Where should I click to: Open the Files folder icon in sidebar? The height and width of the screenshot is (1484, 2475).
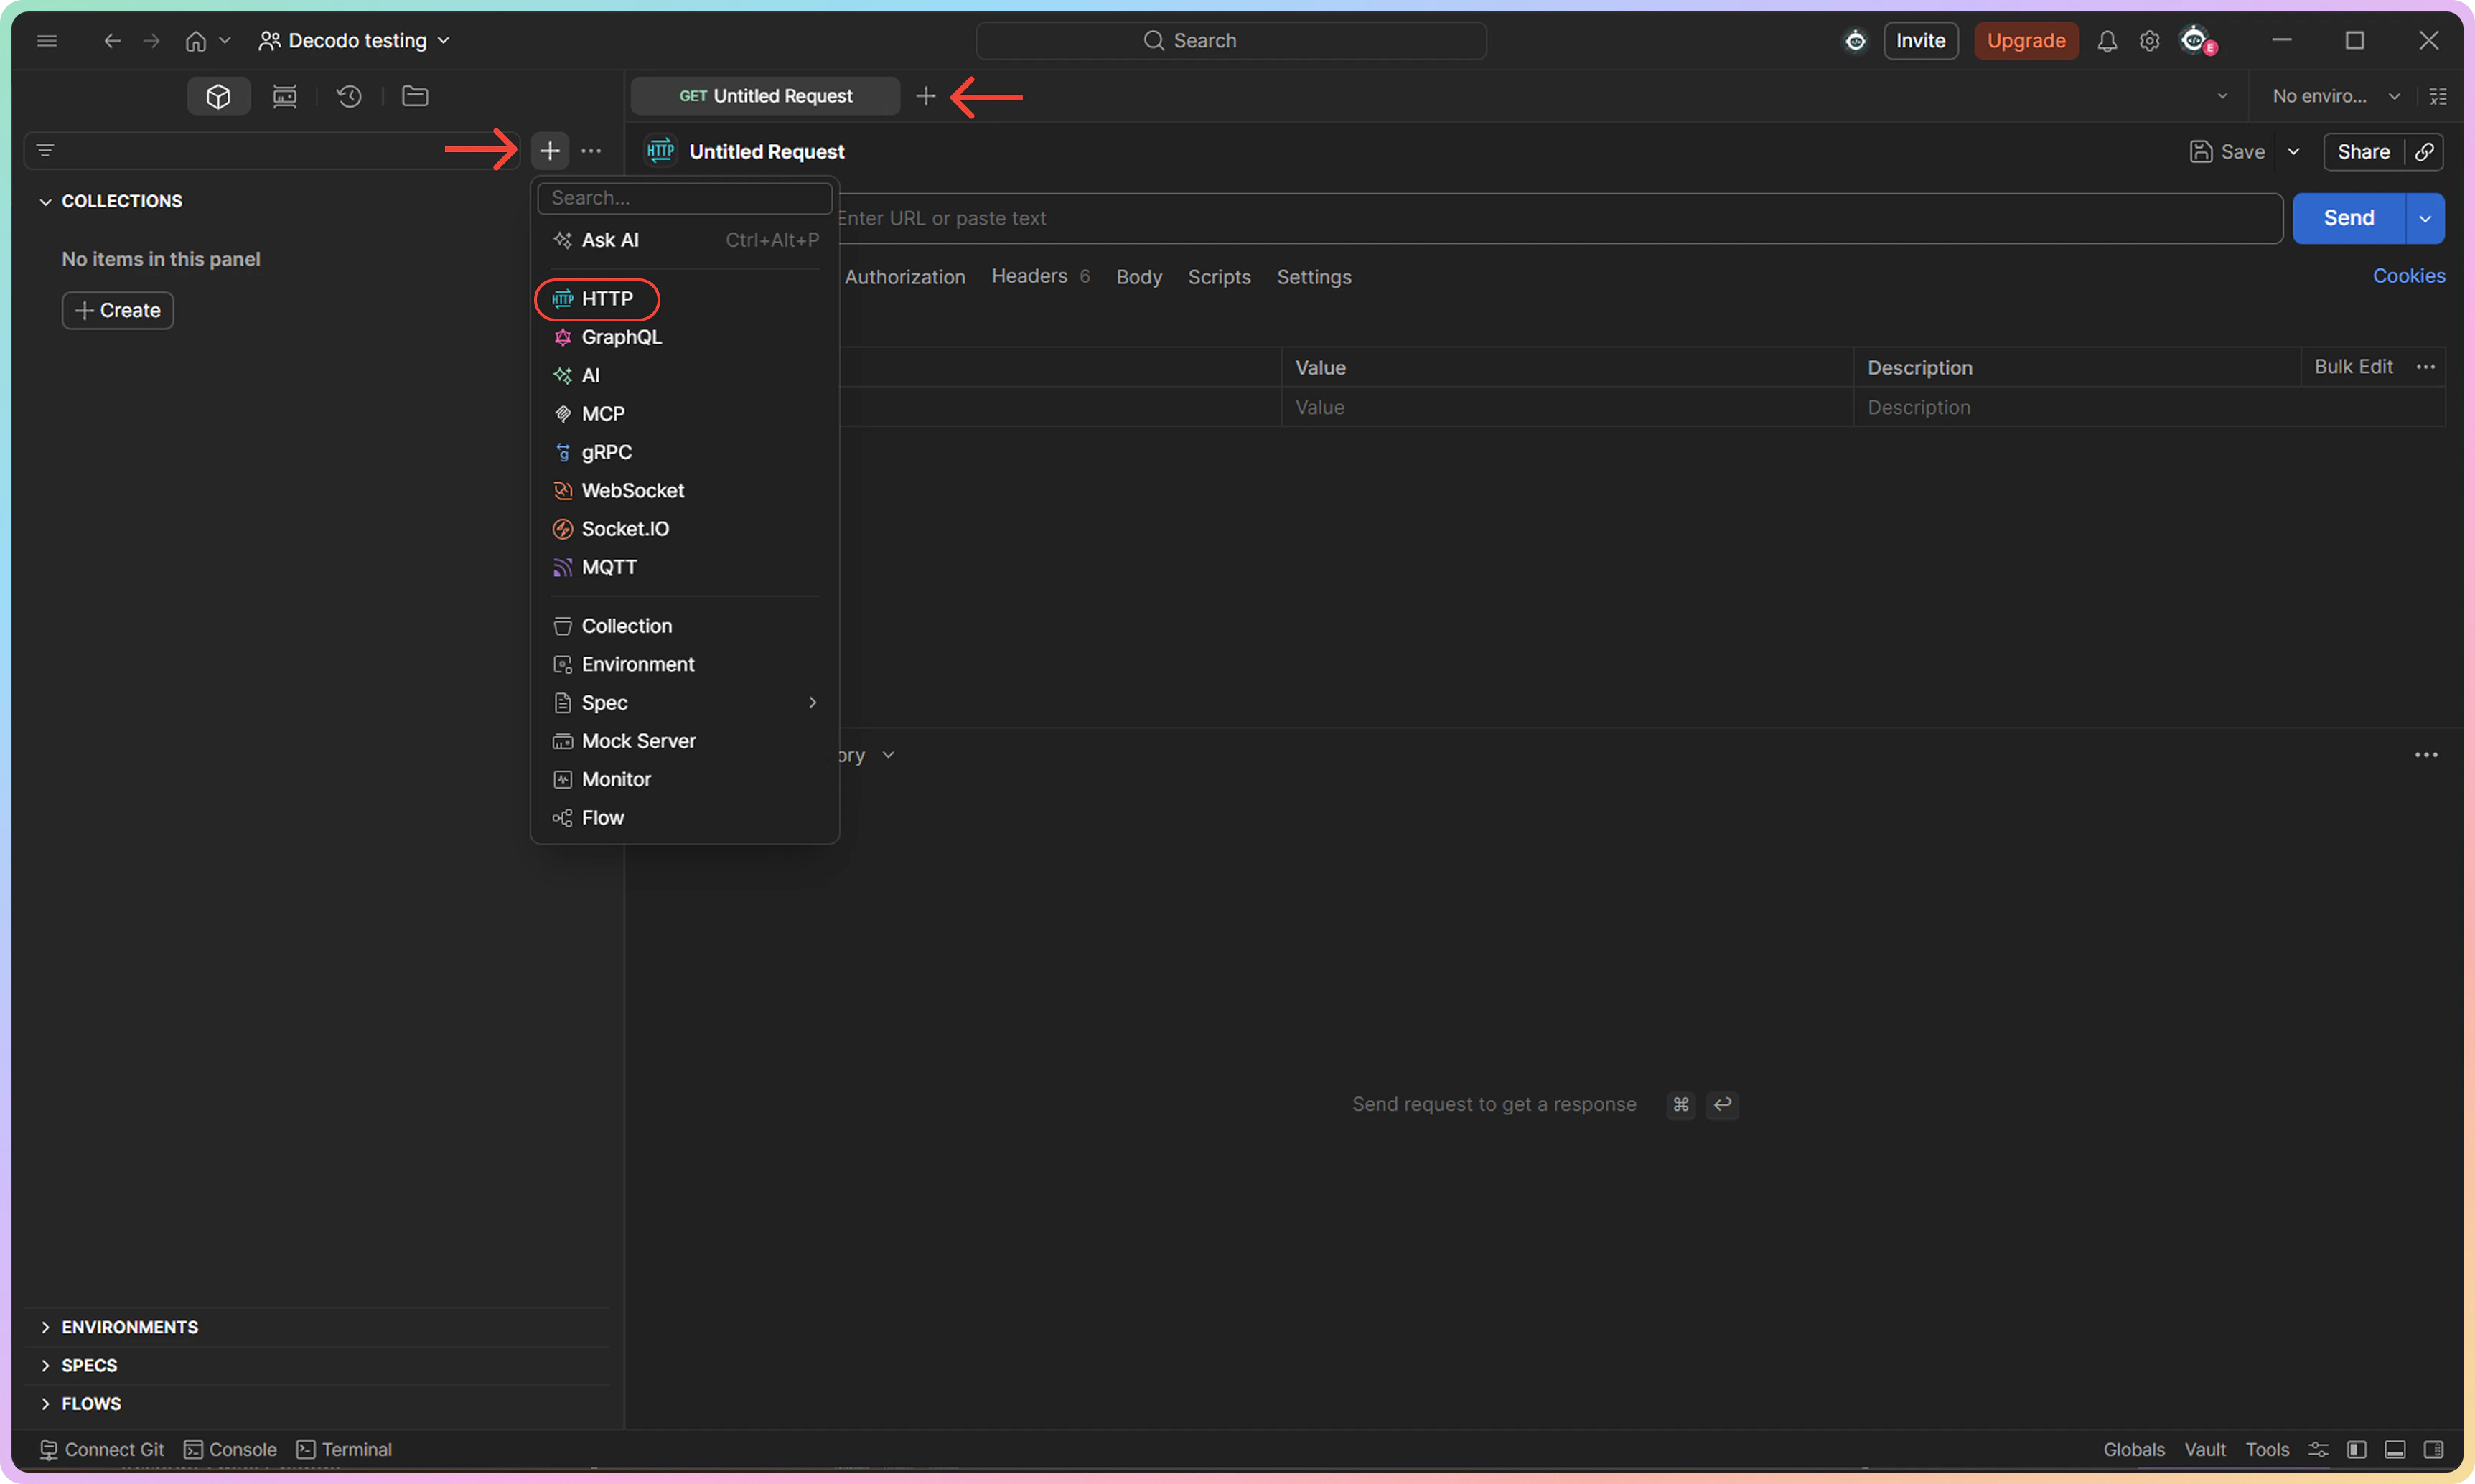[x=415, y=96]
